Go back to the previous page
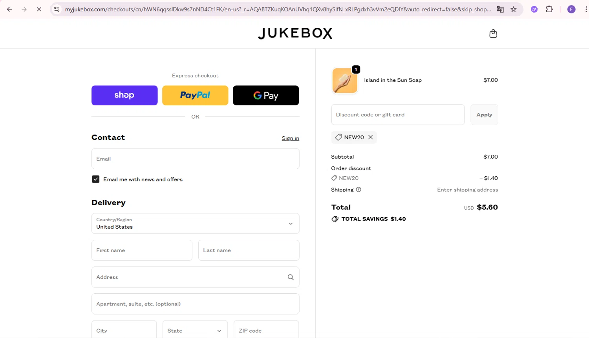The image size is (589, 338). pyautogui.click(x=9, y=9)
